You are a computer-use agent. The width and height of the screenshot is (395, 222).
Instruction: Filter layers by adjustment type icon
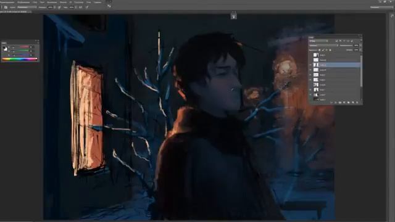pyautogui.click(x=340, y=41)
